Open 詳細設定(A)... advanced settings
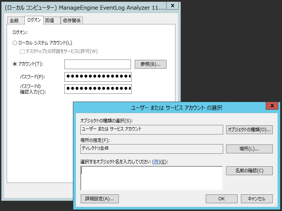This screenshot has width=282, height=211. (x=100, y=199)
